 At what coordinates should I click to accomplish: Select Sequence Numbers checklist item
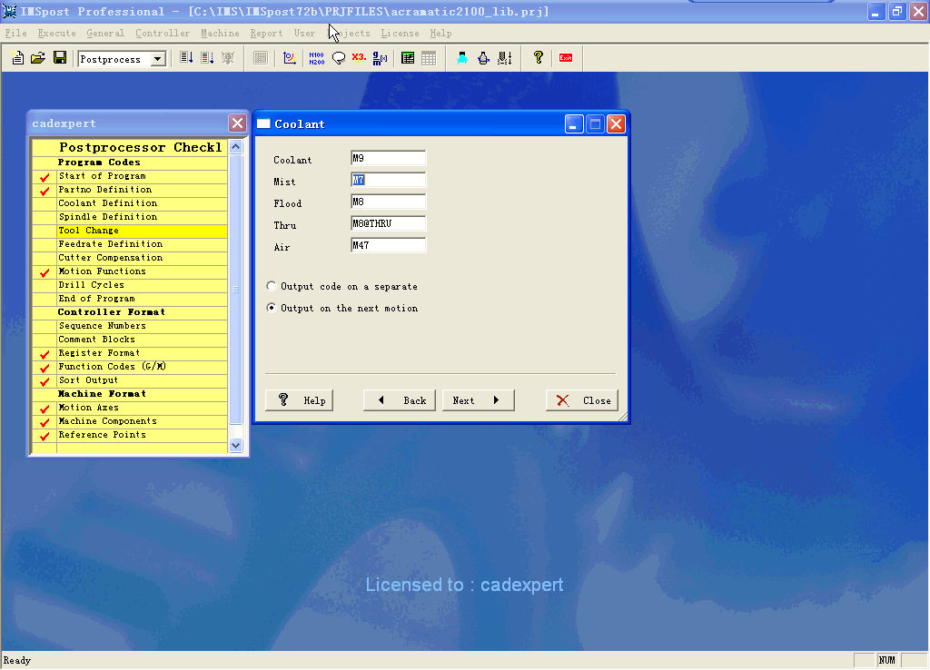tap(143, 326)
